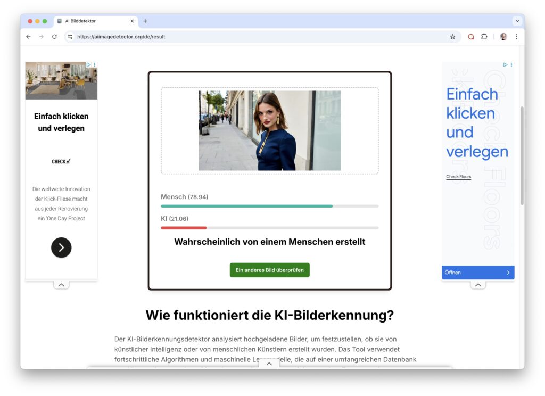Click the address bar URL

point(121,37)
